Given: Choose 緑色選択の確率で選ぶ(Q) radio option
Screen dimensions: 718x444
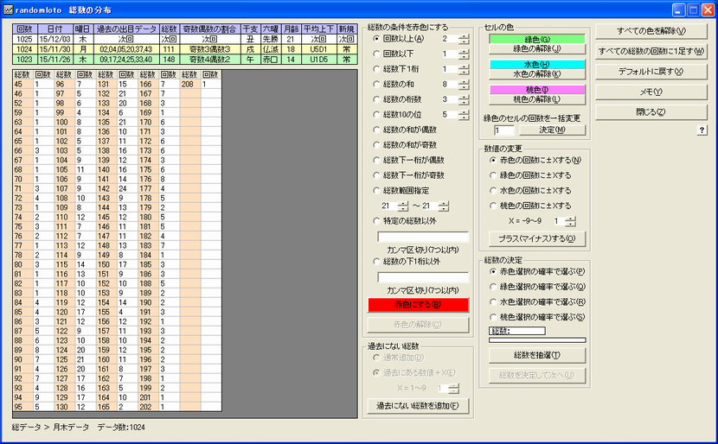Looking at the screenshot, I should pos(493,287).
